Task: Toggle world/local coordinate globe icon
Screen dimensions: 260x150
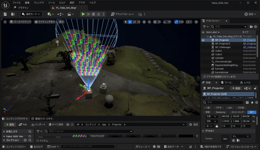Action: (x=144, y=22)
